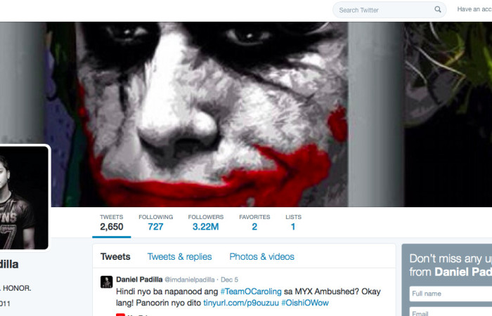The width and height of the screenshot is (492, 316).
Task: Open the Favorites count
Action: click(254, 223)
